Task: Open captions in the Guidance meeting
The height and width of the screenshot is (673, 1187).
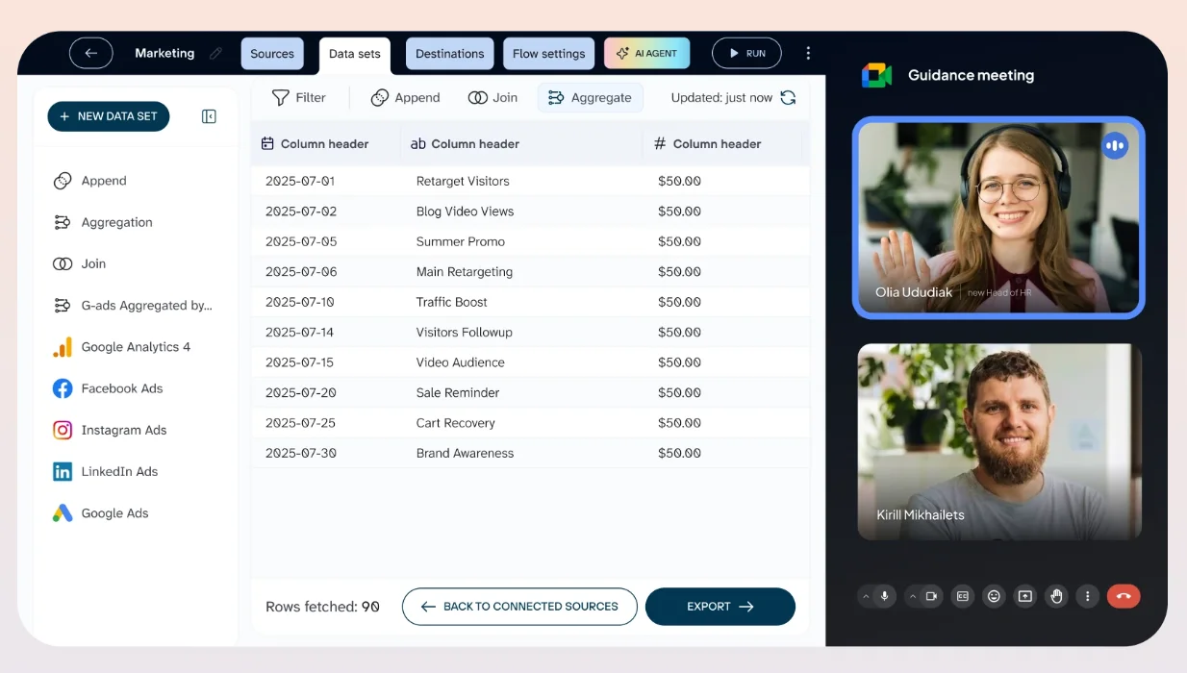Action: [x=963, y=596]
